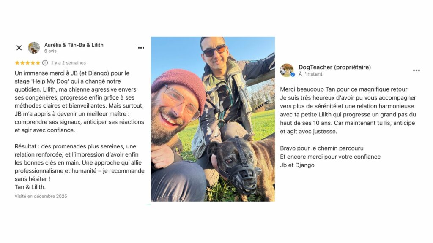The image size is (433, 243).
Task: Click Aurélia's reviewer profile avatar
Action: point(34,48)
